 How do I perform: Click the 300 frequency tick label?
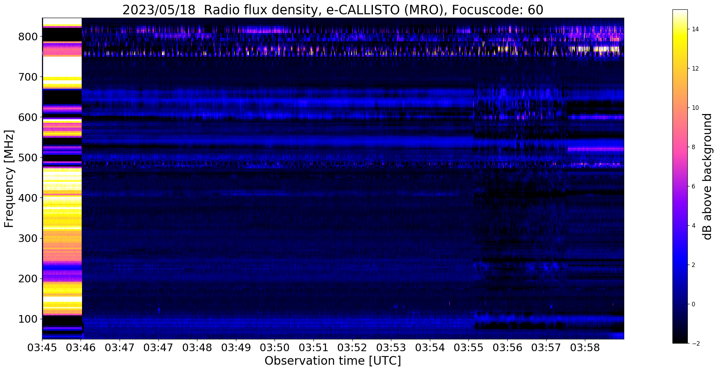tap(27, 238)
